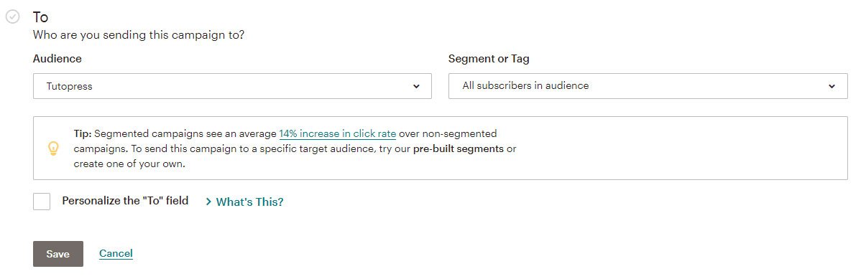Click the Segment or Tag field label

(489, 59)
